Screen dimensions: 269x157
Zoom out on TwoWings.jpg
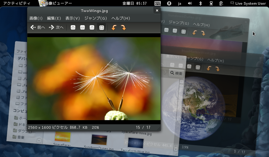tap(82, 27)
